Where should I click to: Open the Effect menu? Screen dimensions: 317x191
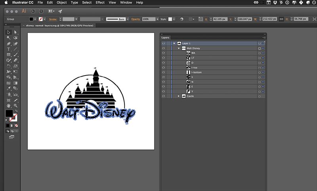(x=100, y=2)
